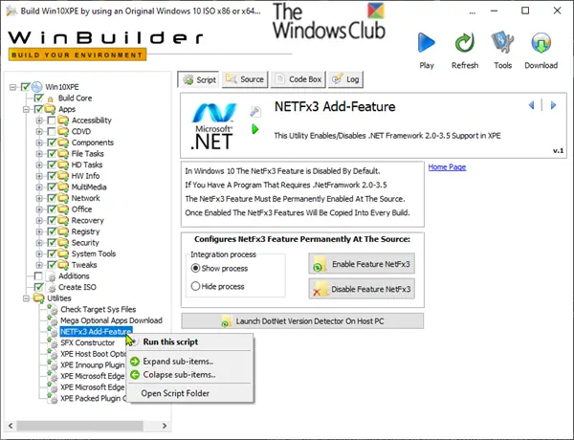Open the Log tab
The image size is (574, 440).
(x=345, y=79)
